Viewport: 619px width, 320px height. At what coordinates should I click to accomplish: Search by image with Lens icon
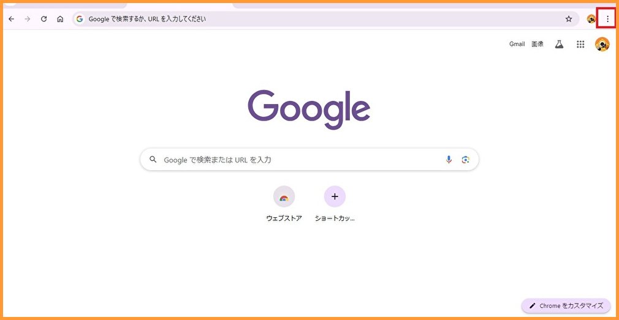point(465,160)
